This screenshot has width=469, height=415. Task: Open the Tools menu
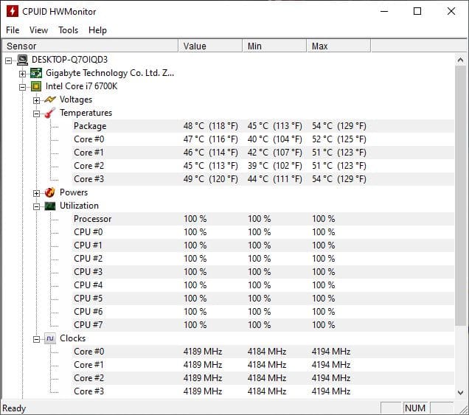click(x=68, y=30)
